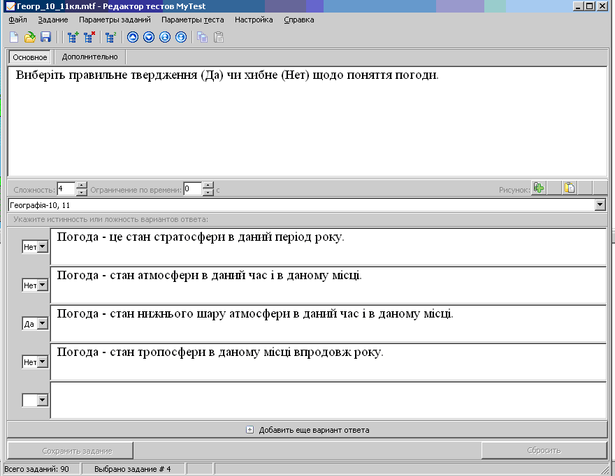Screen dimensions: 615x476
Task: Click the copy icon in the toolbar
Action: click(203, 37)
